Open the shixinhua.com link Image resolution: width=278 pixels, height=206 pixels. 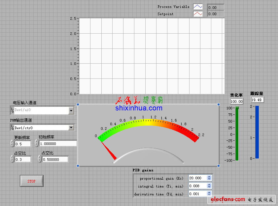coord(139,108)
